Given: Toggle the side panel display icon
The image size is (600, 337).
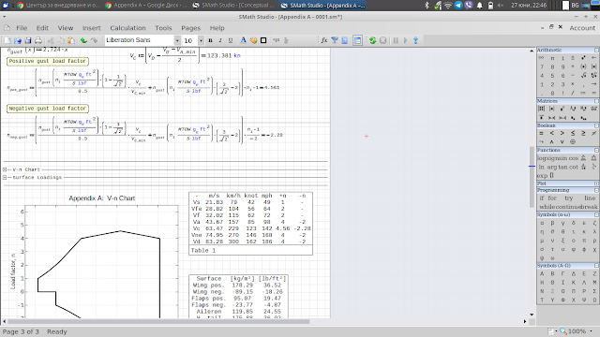Looking at the screenshot, I should tap(357, 40).
